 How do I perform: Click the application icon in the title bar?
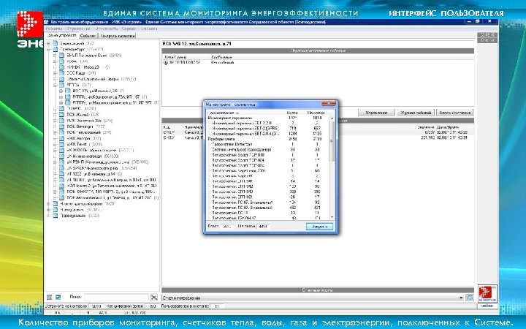click(x=47, y=22)
